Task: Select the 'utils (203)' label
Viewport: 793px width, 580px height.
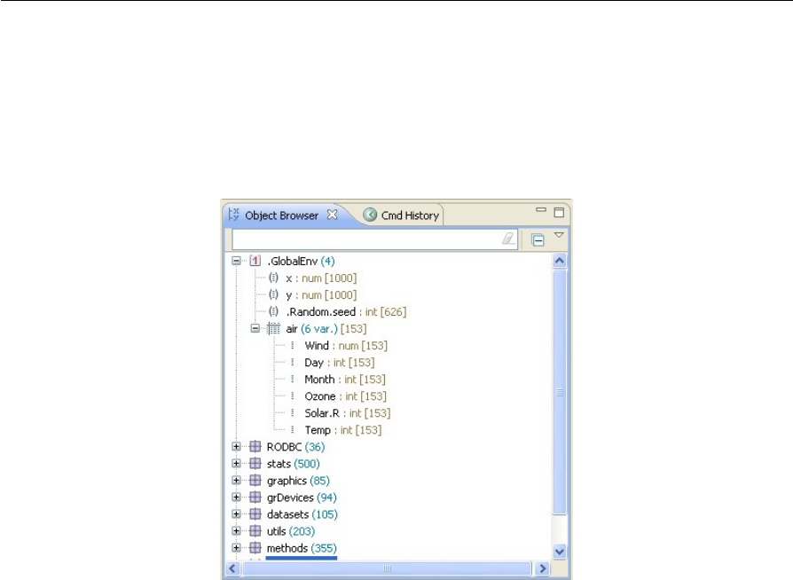Action: click(291, 531)
